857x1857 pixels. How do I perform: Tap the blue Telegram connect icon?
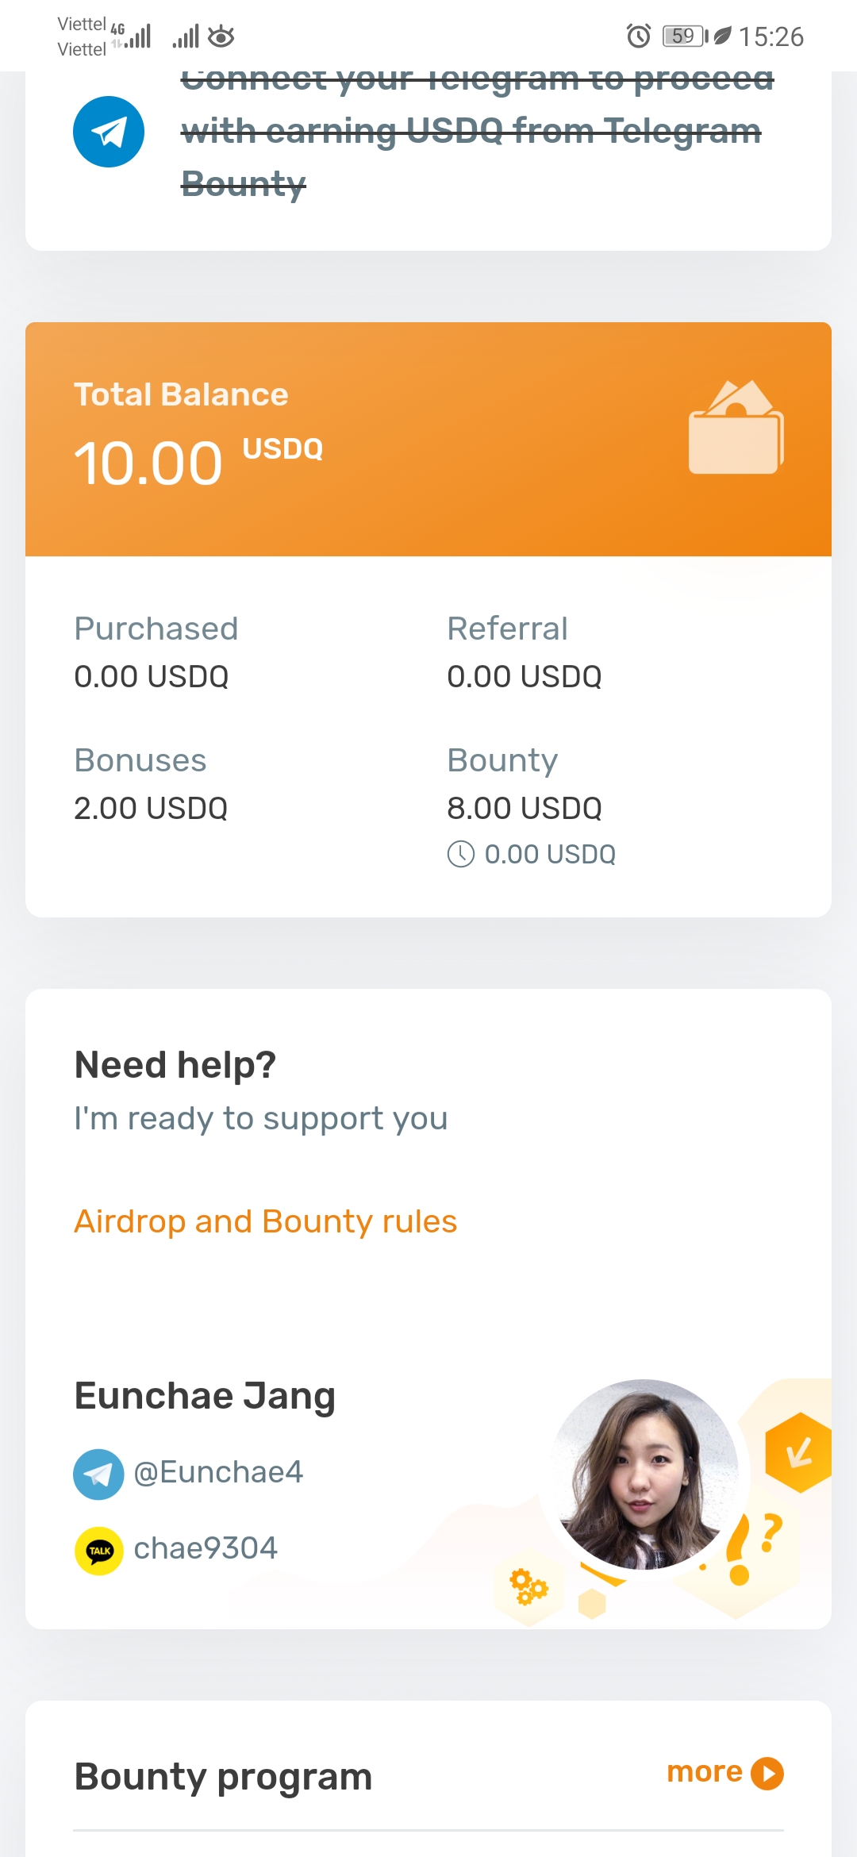(109, 132)
